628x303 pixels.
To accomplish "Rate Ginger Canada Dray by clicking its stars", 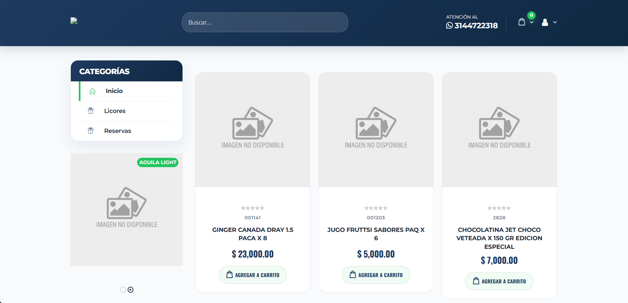I will pyautogui.click(x=253, y=208).
